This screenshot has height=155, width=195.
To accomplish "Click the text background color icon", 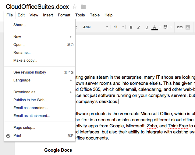I will pyautogui.click(x=165, y=27).
